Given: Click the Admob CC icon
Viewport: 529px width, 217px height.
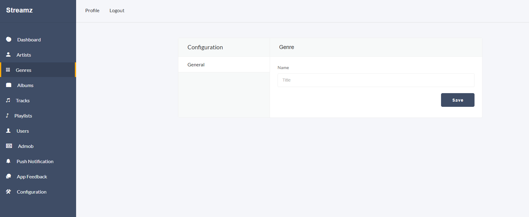Looking at the screenshot, I should pos(9,146).
